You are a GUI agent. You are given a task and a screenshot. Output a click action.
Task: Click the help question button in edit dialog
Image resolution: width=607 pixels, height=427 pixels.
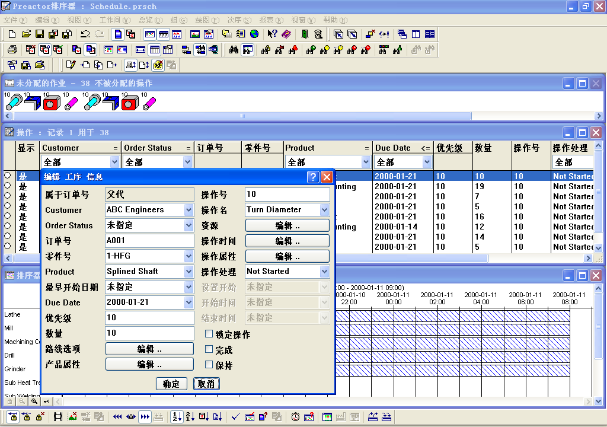313,177
